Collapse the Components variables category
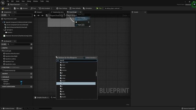Image resolution: width=196 pixels, height=110 pixels. tap(1, 79)
